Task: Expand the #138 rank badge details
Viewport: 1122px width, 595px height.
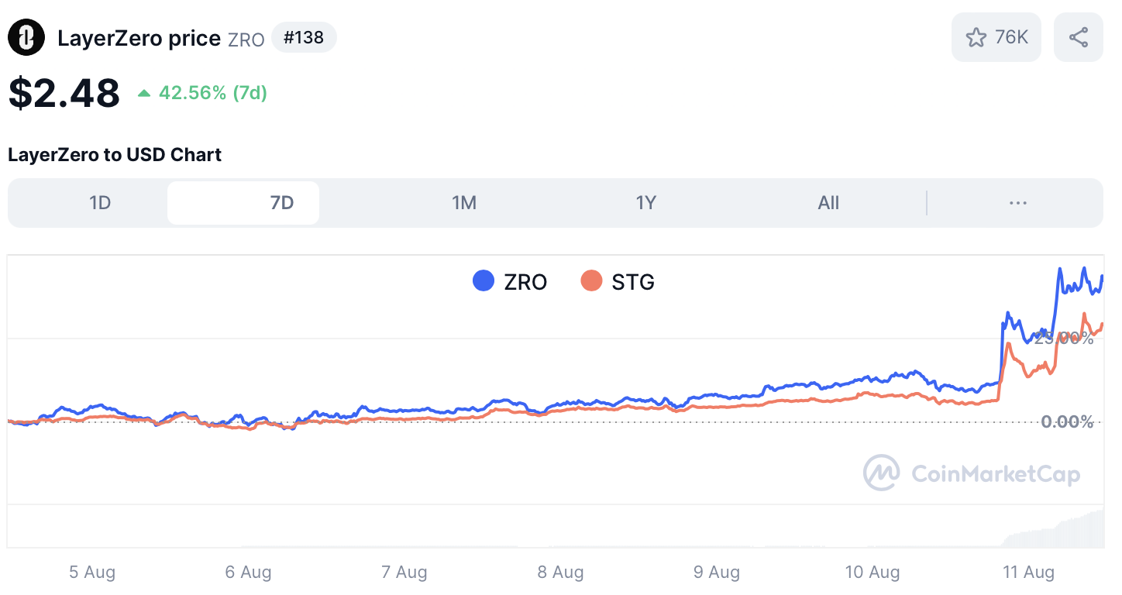Action: 304,37
